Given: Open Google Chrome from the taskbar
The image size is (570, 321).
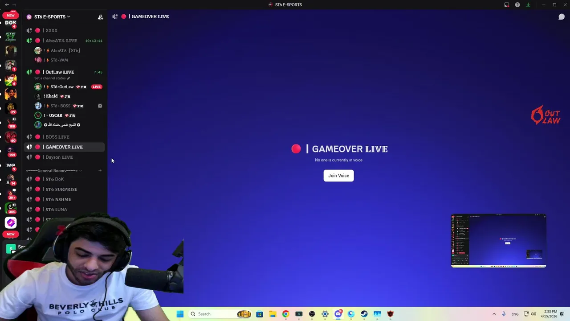Looking at the screenshot, I should tap(285, 314).
